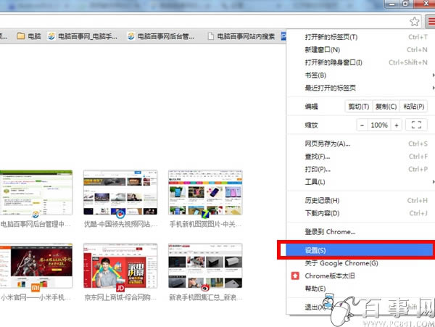Bookmark this page with the star icon
The width and height of the screenshot is (435, 327).
point(415,21)
